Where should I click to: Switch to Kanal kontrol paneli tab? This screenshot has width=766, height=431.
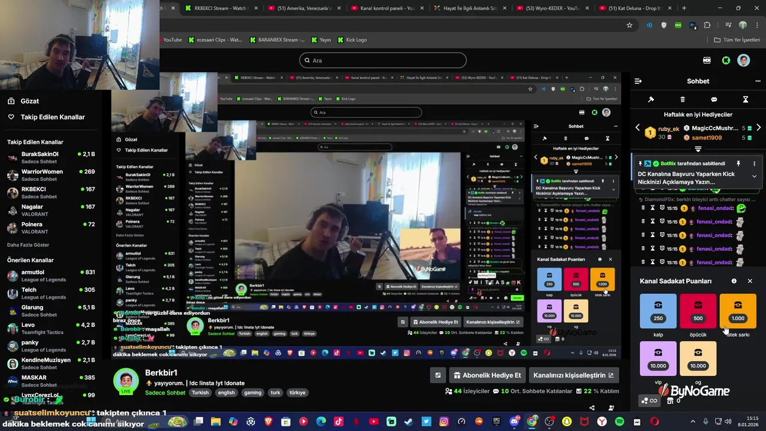(386, 8)
